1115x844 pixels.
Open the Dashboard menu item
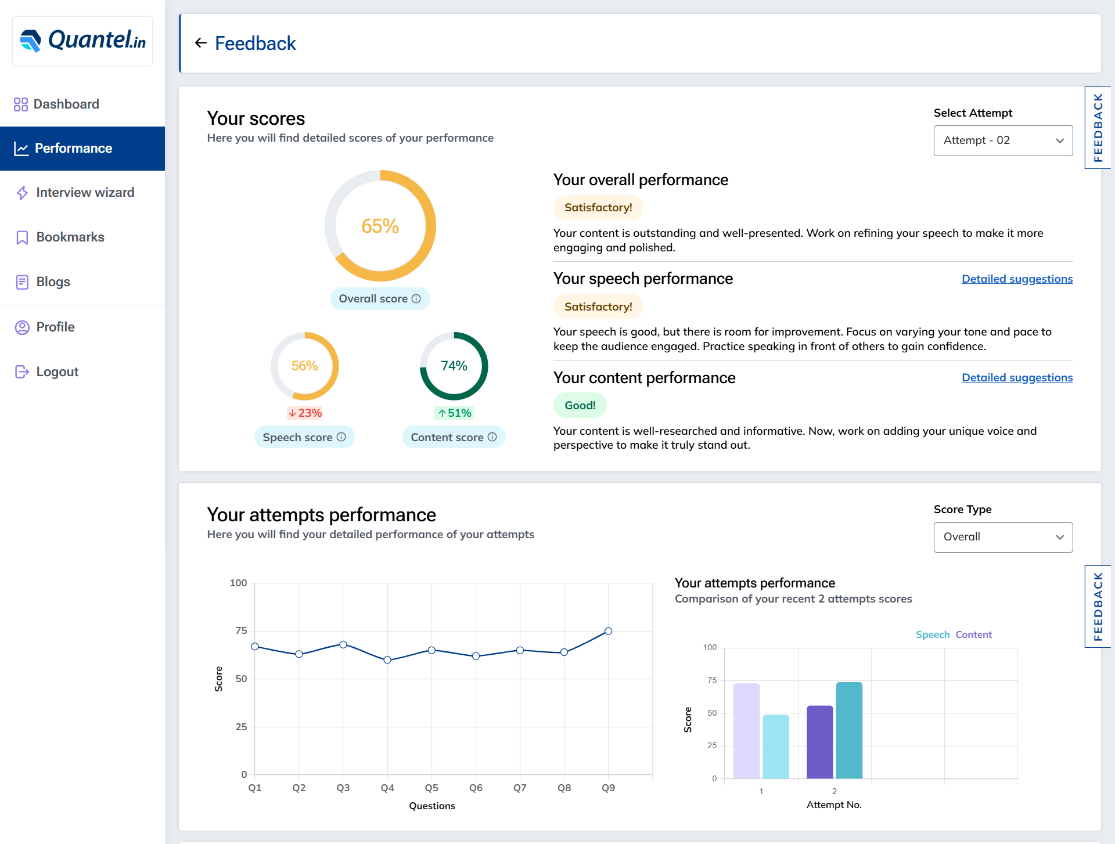pos(82,104)
